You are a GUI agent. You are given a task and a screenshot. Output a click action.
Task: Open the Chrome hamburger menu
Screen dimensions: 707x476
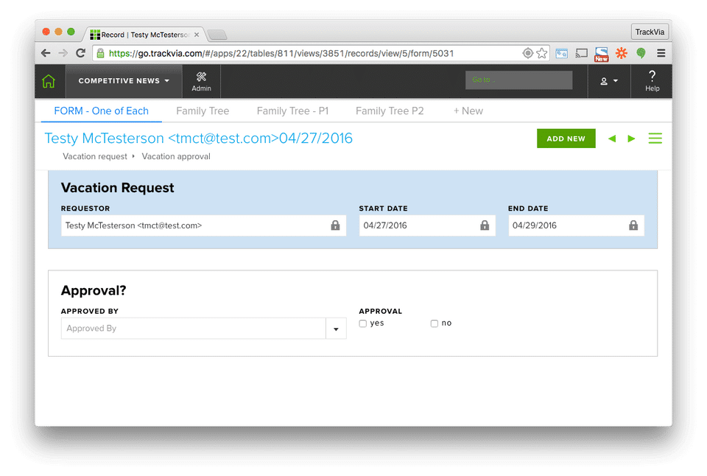pos(661,53)
